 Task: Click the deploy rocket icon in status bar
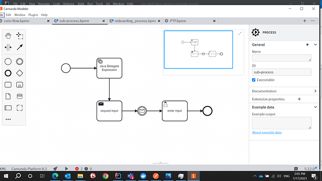(x=55, y=169)
